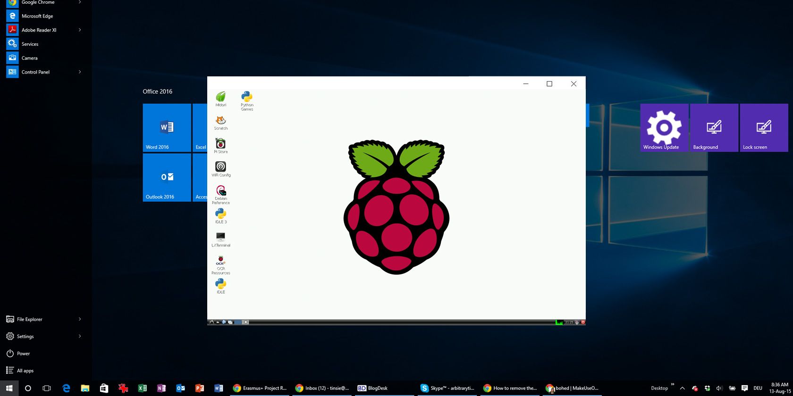The width and height of the screenshot is (793, 396).
Task: Open the Scratch desktop icon
Action: pyautogui.click(x=220, y=123)
